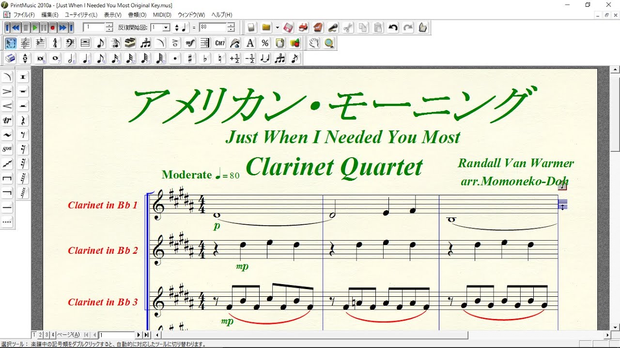Image resolution: width=620 pixels, height=348 pixels.
Task: Select the Key Signature tool
Action: coord(40,43)
